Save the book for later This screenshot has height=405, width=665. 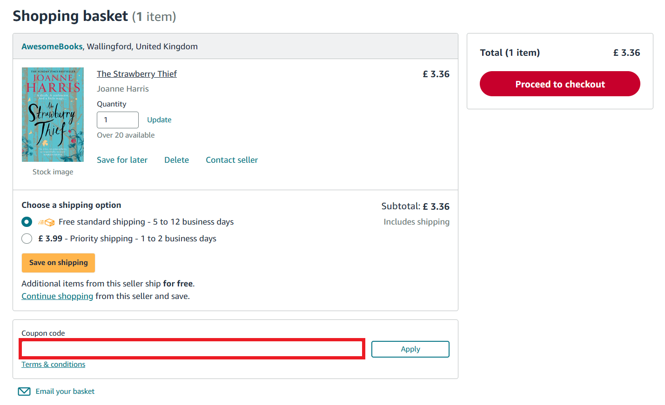pyautogui.click(x=122, y=159)
